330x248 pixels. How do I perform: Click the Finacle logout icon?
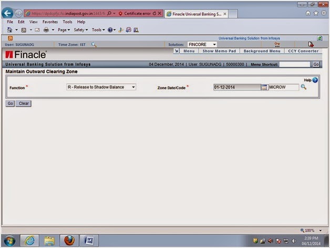click(x=311, y=45)
